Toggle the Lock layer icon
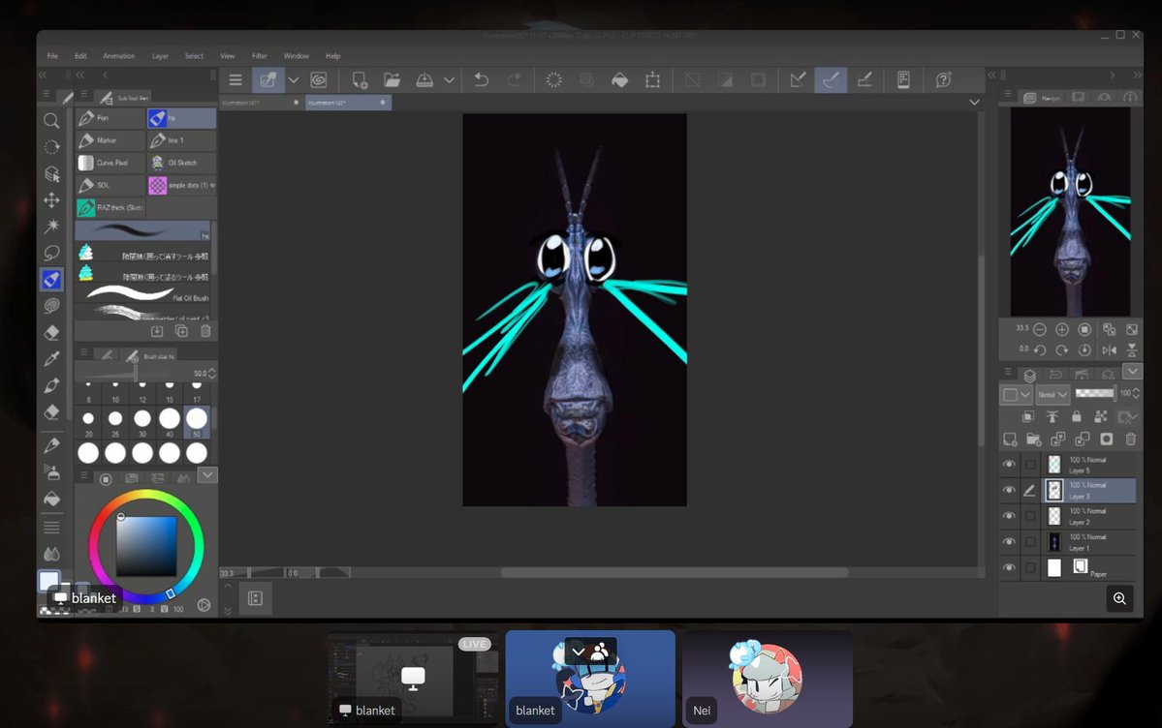1162x728 pixels. point(1076,417)
